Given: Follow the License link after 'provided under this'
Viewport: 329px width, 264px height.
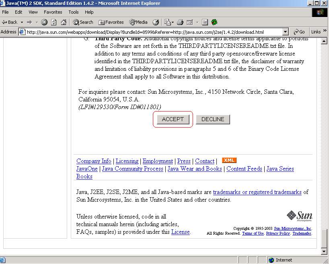Looking at the screenshot, I should coord(181,232).
